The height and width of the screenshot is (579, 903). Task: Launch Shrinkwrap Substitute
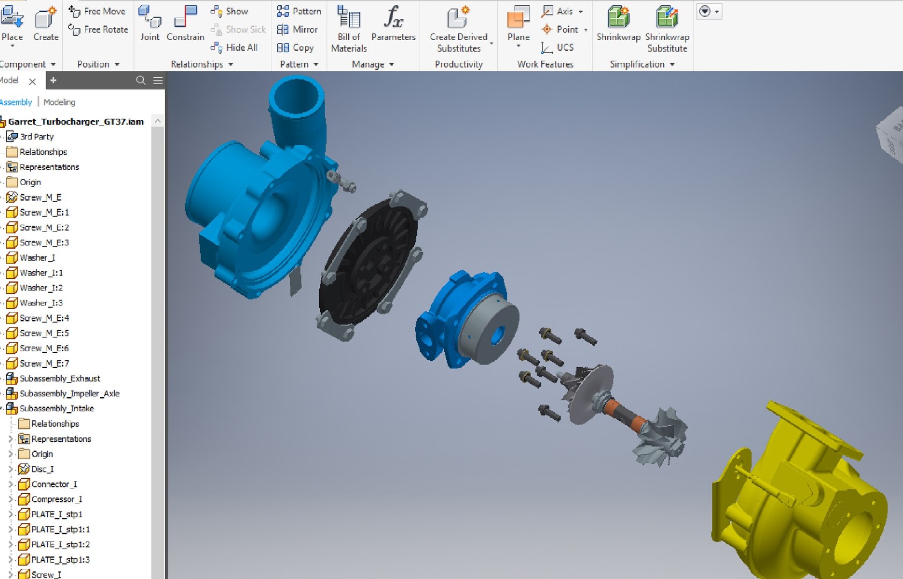(x=667, y=29)
